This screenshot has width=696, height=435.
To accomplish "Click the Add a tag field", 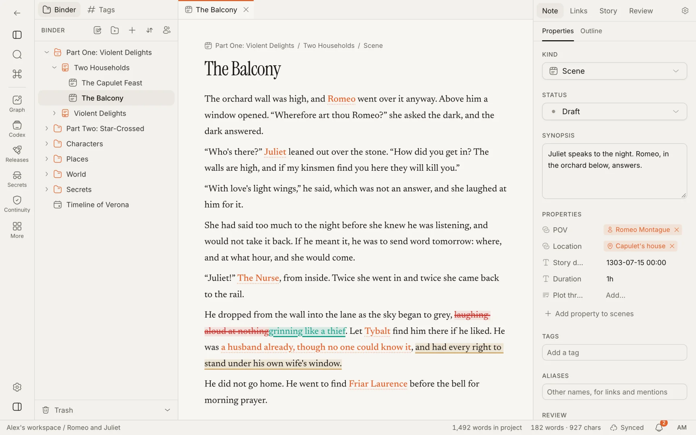I will tap(614, 352).
